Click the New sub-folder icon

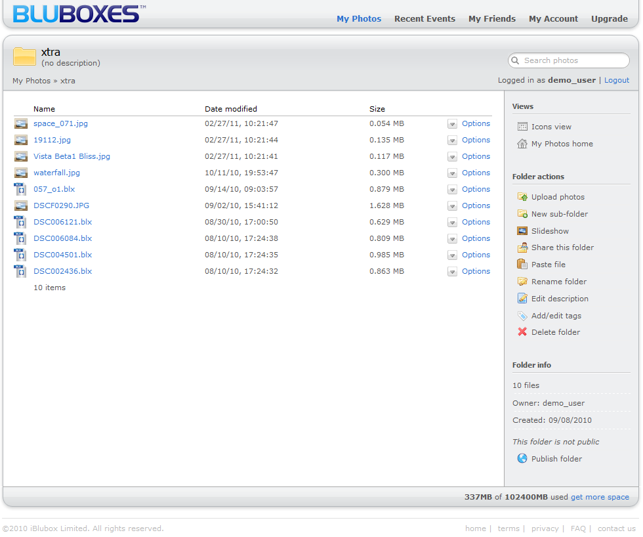click(x=522, y=214)
